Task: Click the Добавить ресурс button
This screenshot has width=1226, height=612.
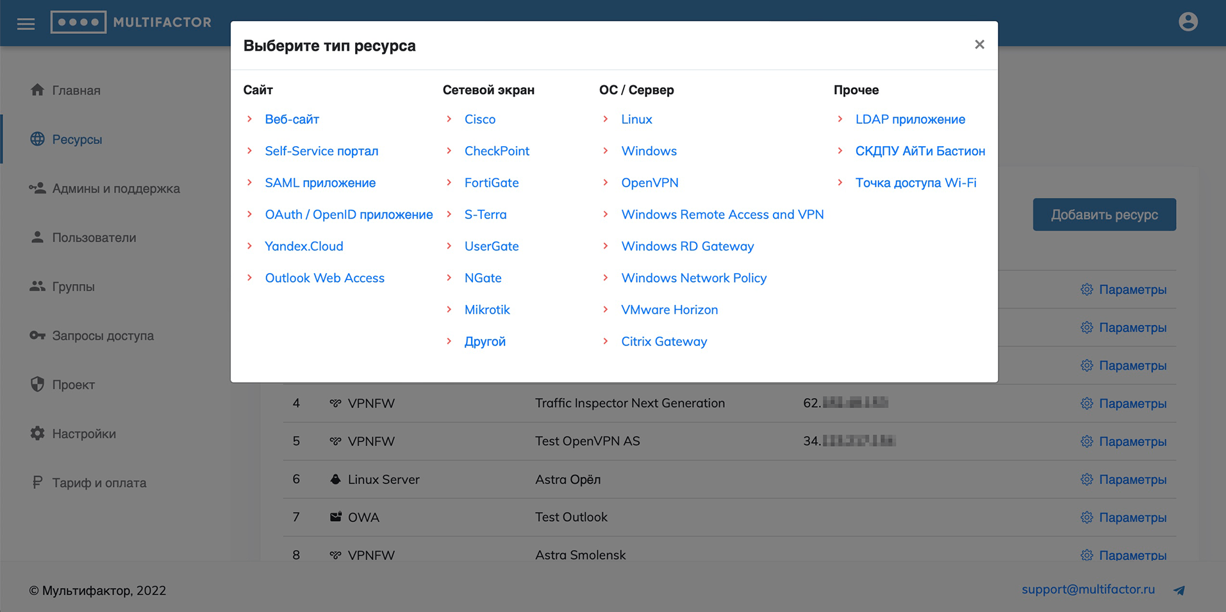Action: (1104, 215)
